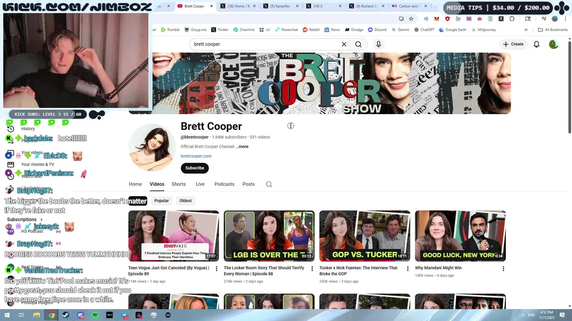Open the All Bookmarks folder

[553, 30]
